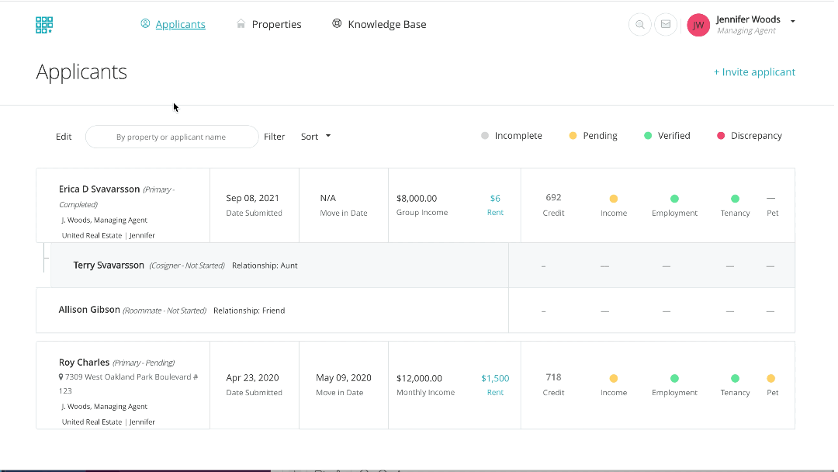Click the Apr 23, 2020 date submitted
Viewport: 838px width, 472px height.
pyautogui.click(x=252, y=377)
